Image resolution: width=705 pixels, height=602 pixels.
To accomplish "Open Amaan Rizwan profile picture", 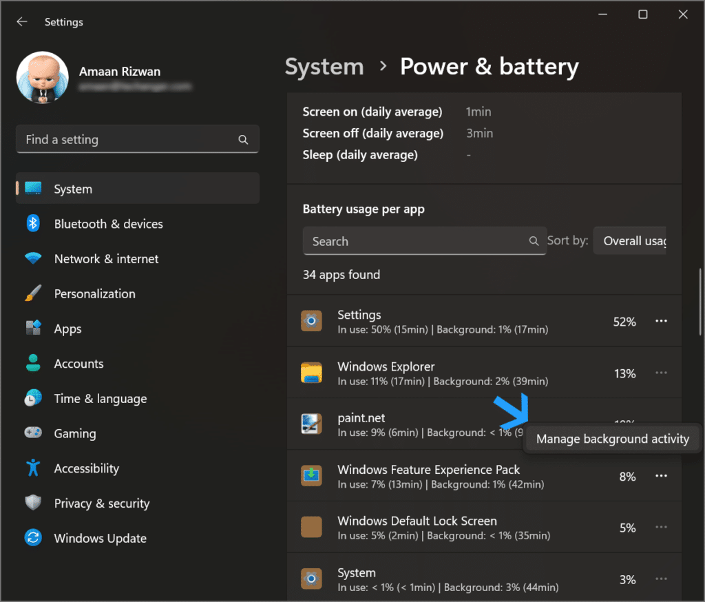I will [43, 77].
